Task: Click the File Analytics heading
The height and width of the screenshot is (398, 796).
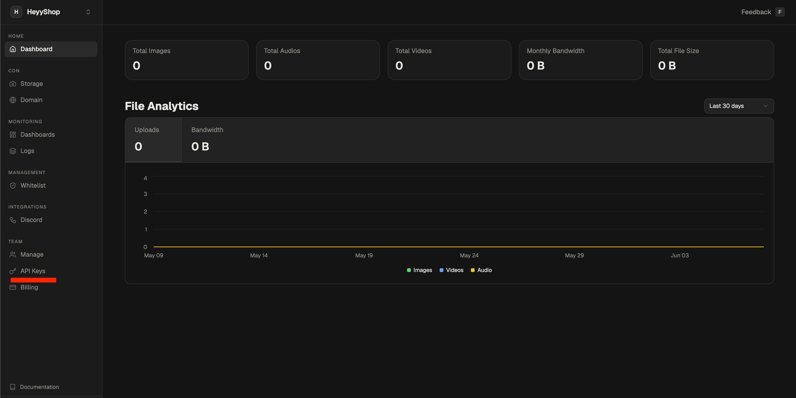Action: click(162, 106)
